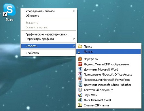144x111 pixels.
Task: Click the disabled Вставить menu entry
Action: (x=49, y=23)
